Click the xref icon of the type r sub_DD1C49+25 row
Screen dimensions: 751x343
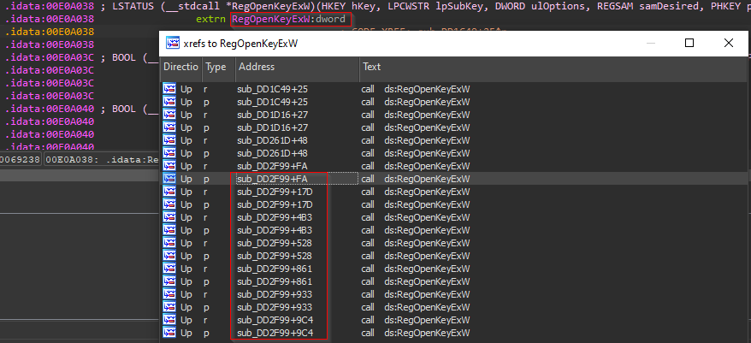click(x=169, y=89)
